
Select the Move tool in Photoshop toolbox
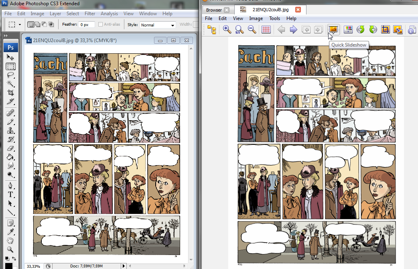10,57
